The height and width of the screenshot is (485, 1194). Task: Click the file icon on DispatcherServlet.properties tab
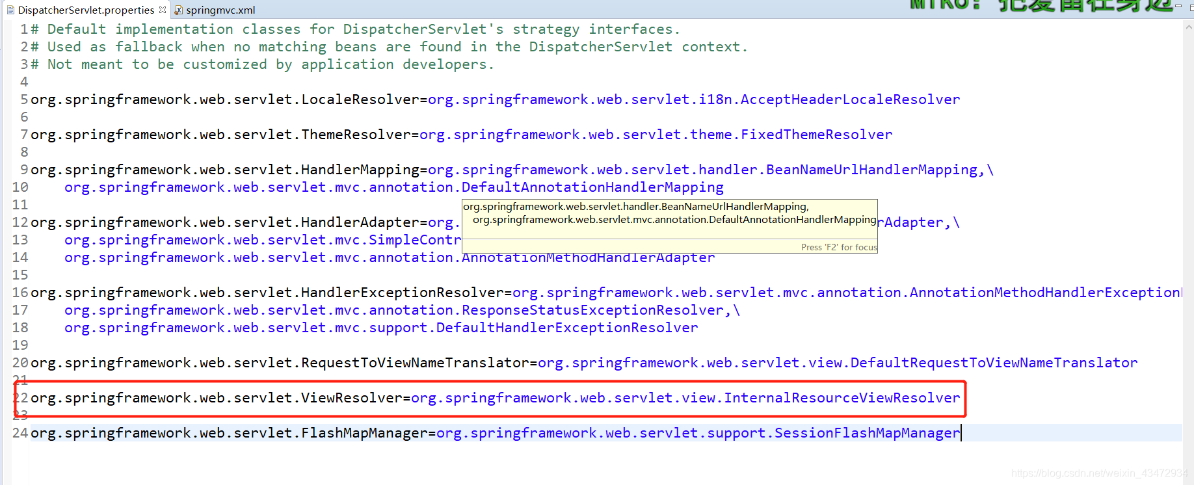point(10,10)
